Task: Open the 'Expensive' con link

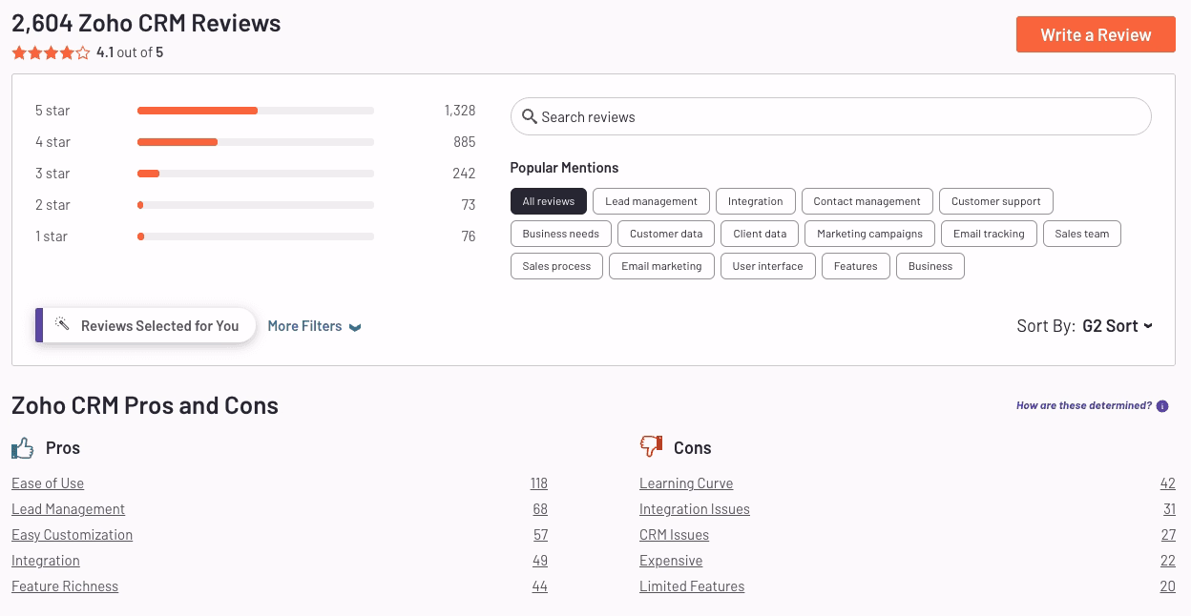Action: coord(671,561)
